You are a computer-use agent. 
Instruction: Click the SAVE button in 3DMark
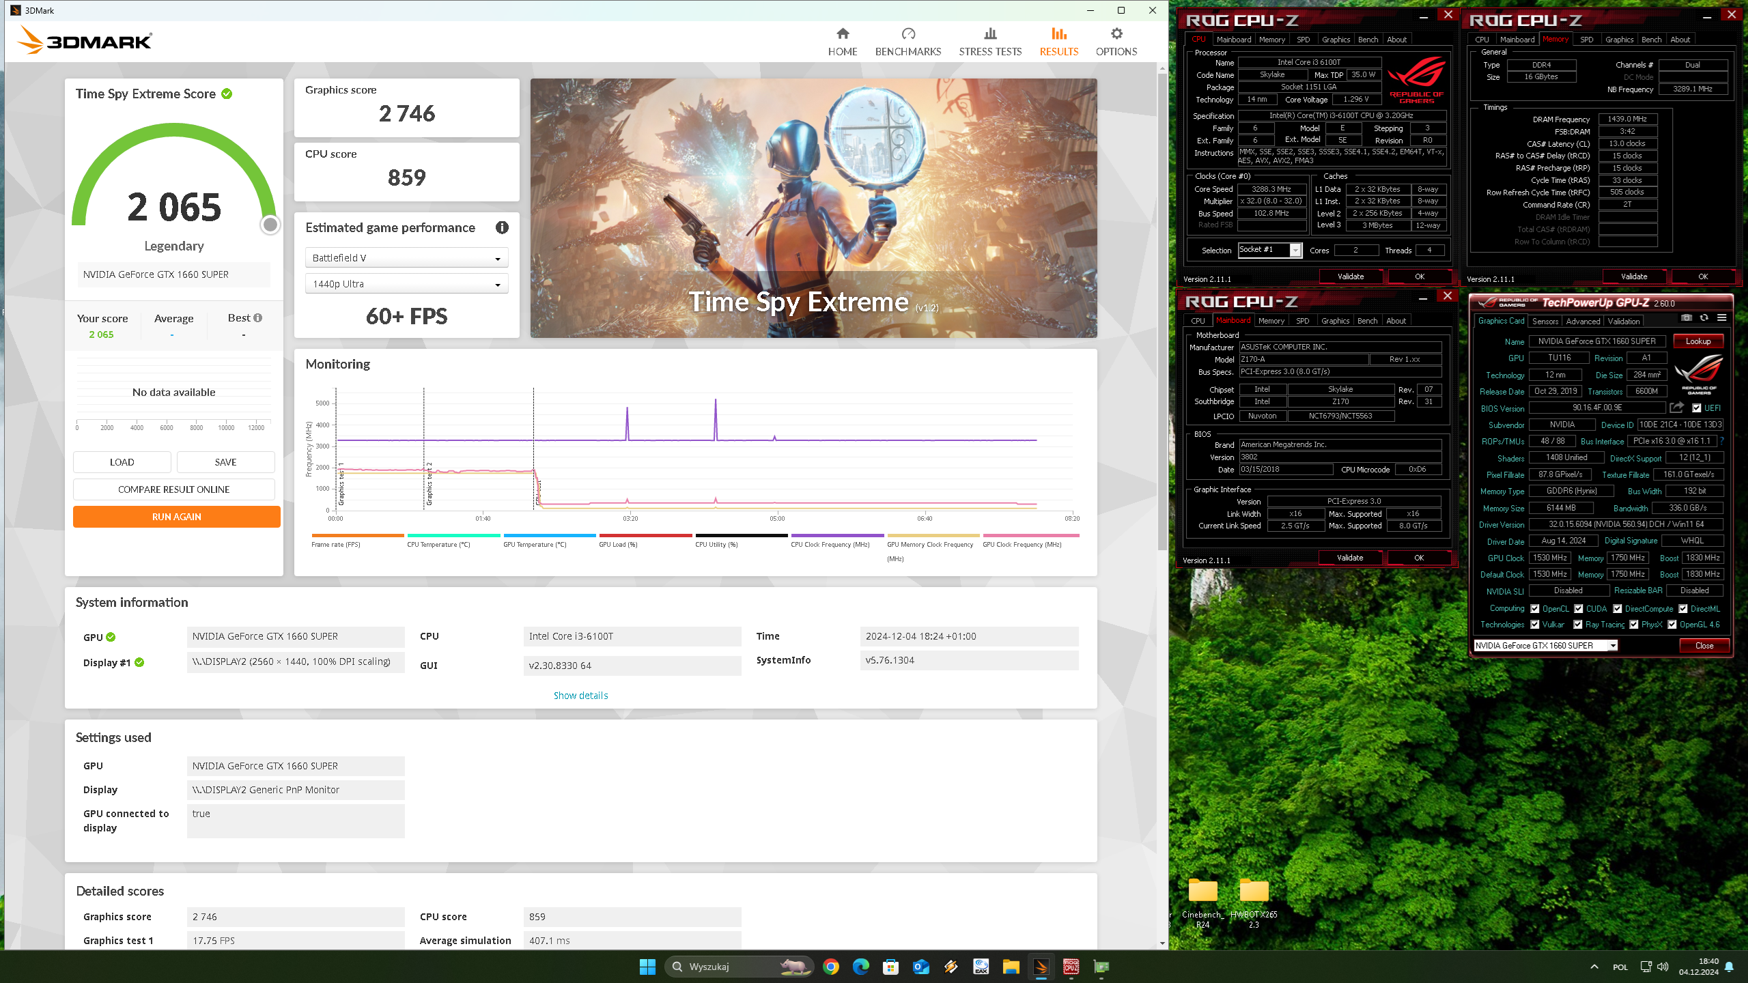coord(225,462)
